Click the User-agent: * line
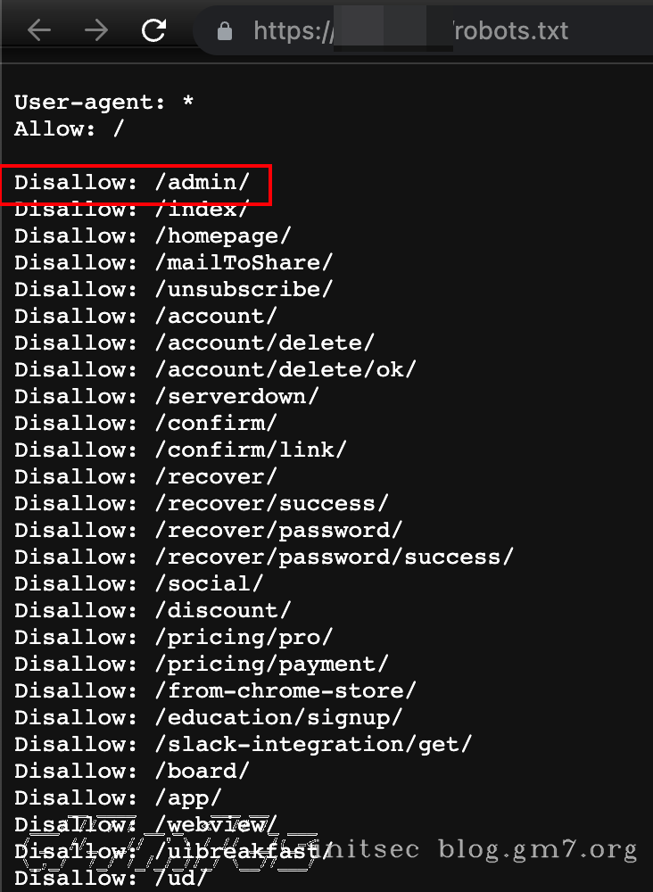Screen dimensions: 653x892 (x=103, y=103)
